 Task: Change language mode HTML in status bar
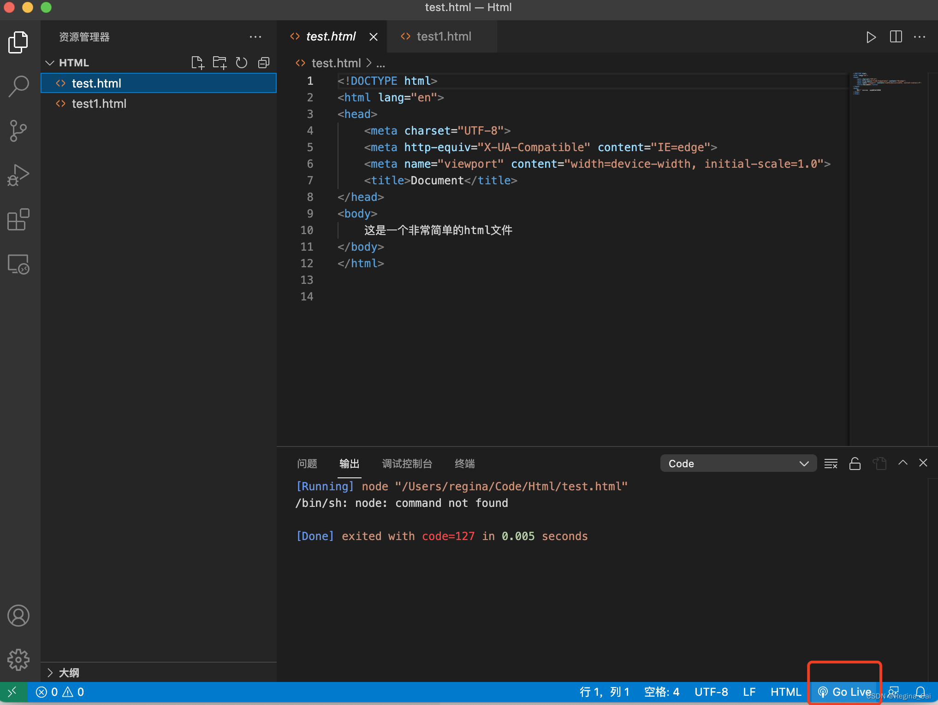click(x=786, y=692)
